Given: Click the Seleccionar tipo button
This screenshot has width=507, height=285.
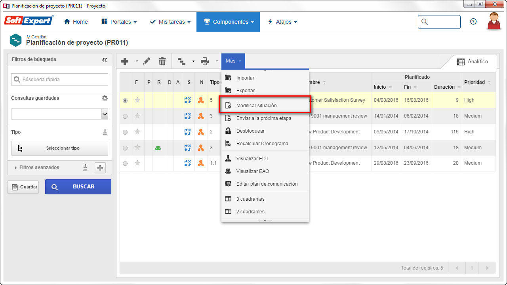Looking at the screenshot, I should (x=59, y=148).
